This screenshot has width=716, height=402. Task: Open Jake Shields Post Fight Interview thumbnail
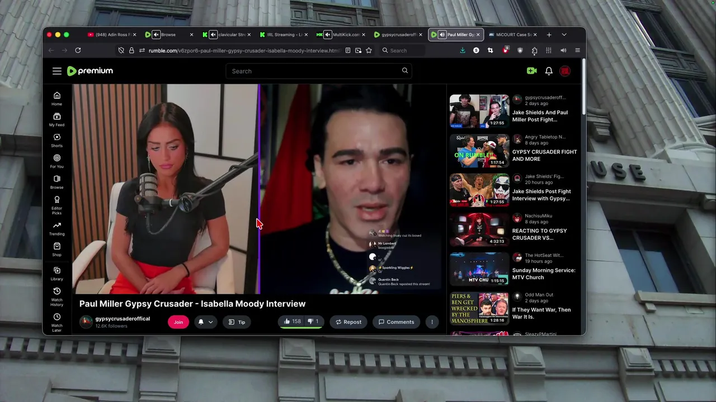click(479, 190)
